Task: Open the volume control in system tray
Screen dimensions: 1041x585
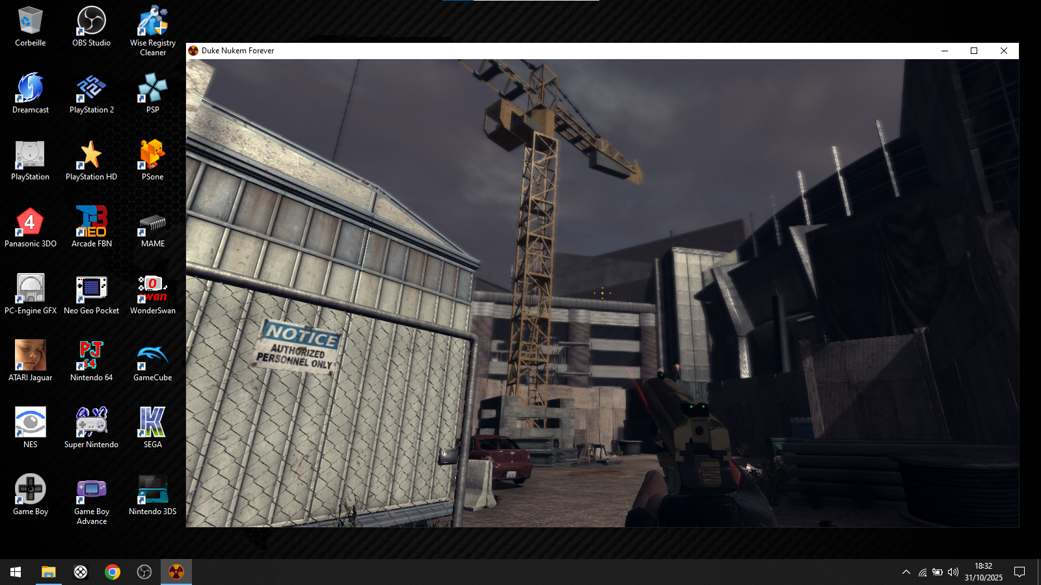Action: [x=953, y=572]
